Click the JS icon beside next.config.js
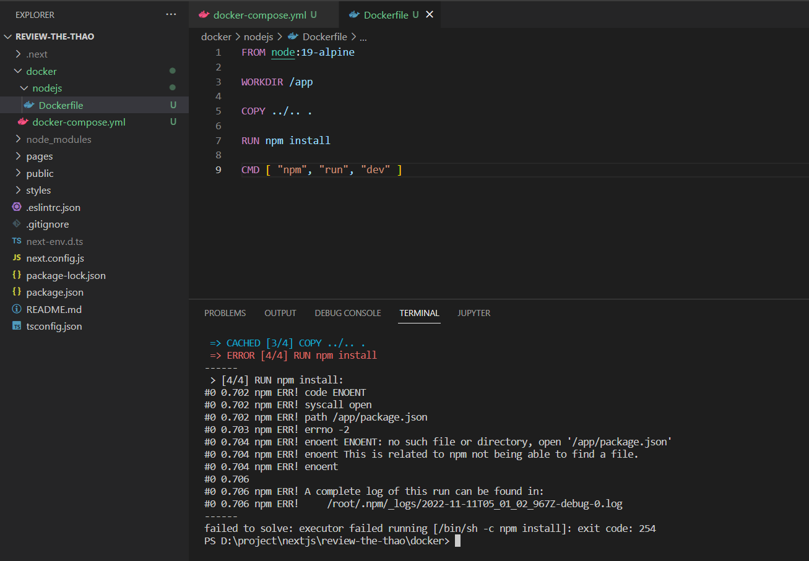Viewport: 809px width, 561px height. [17, 258]
